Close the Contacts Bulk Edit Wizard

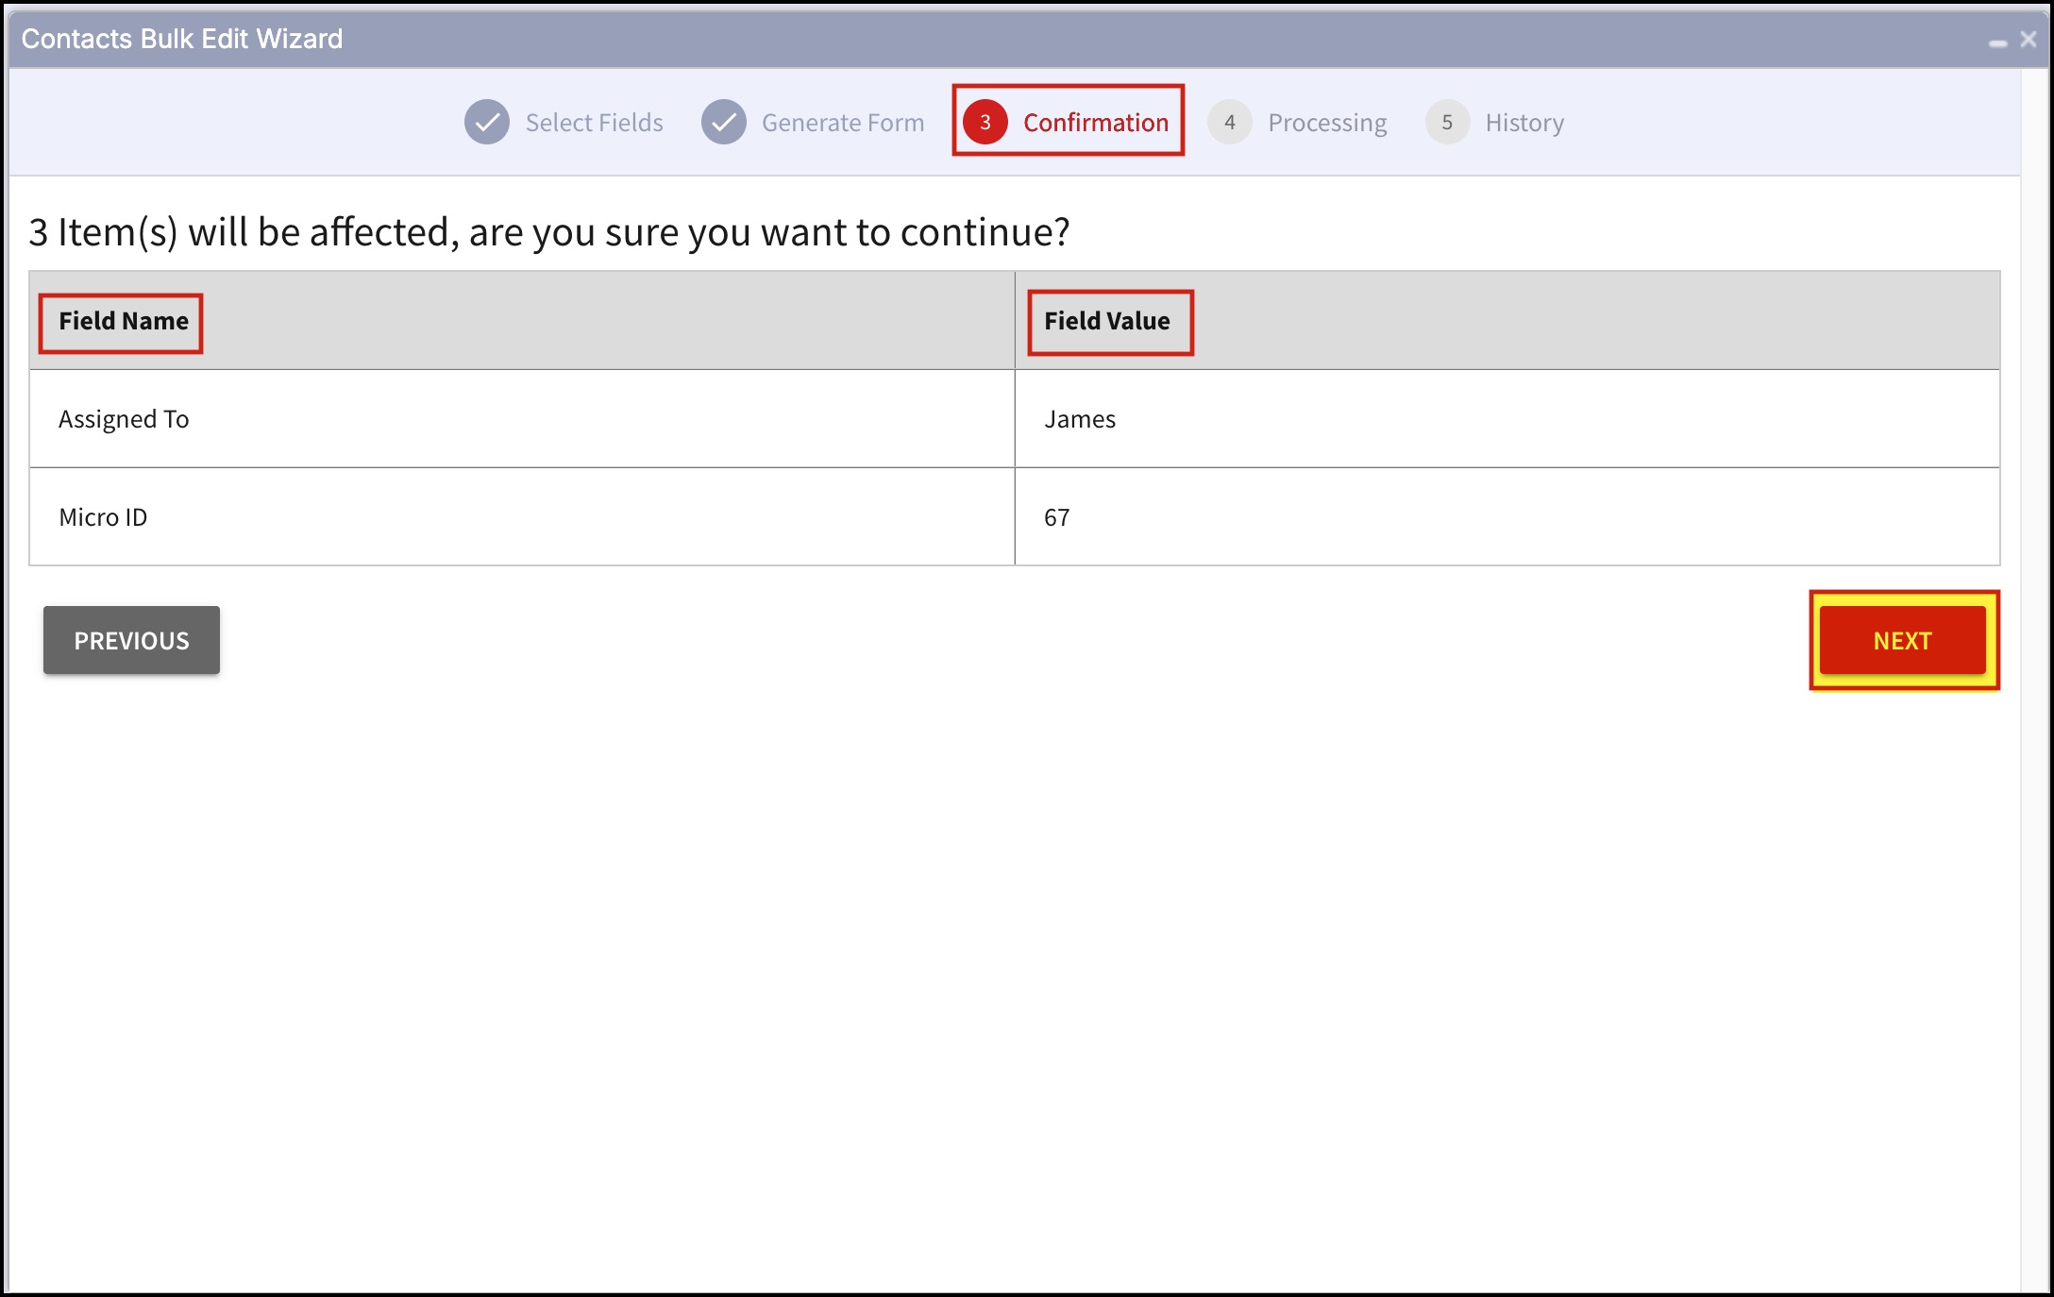pos(2029,40)
